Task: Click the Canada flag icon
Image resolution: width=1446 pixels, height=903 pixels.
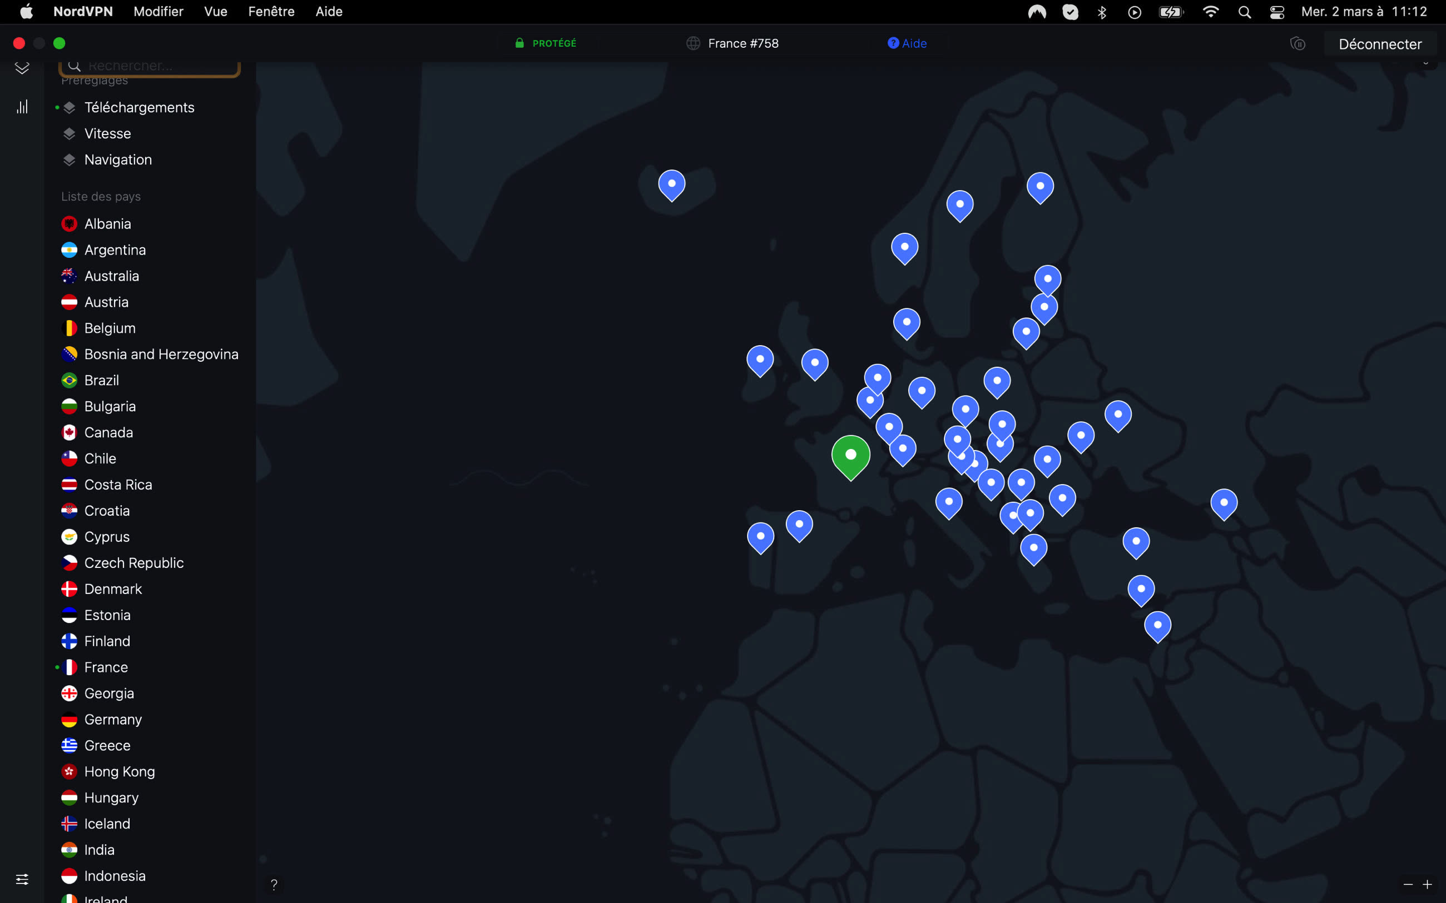Action: (70, 432)
